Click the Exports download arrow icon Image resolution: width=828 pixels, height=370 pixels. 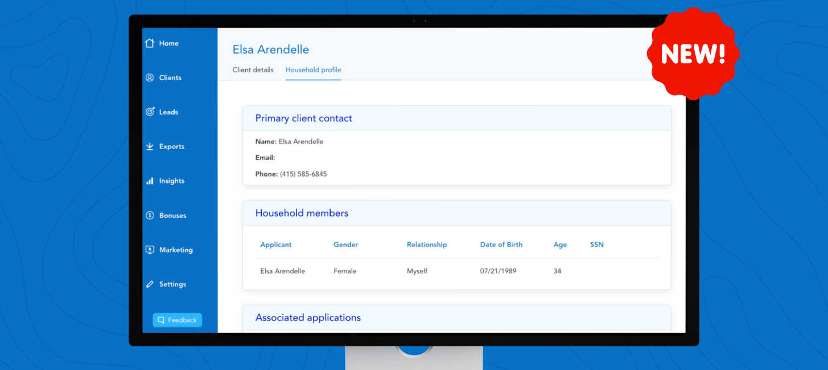pos(150,146)
